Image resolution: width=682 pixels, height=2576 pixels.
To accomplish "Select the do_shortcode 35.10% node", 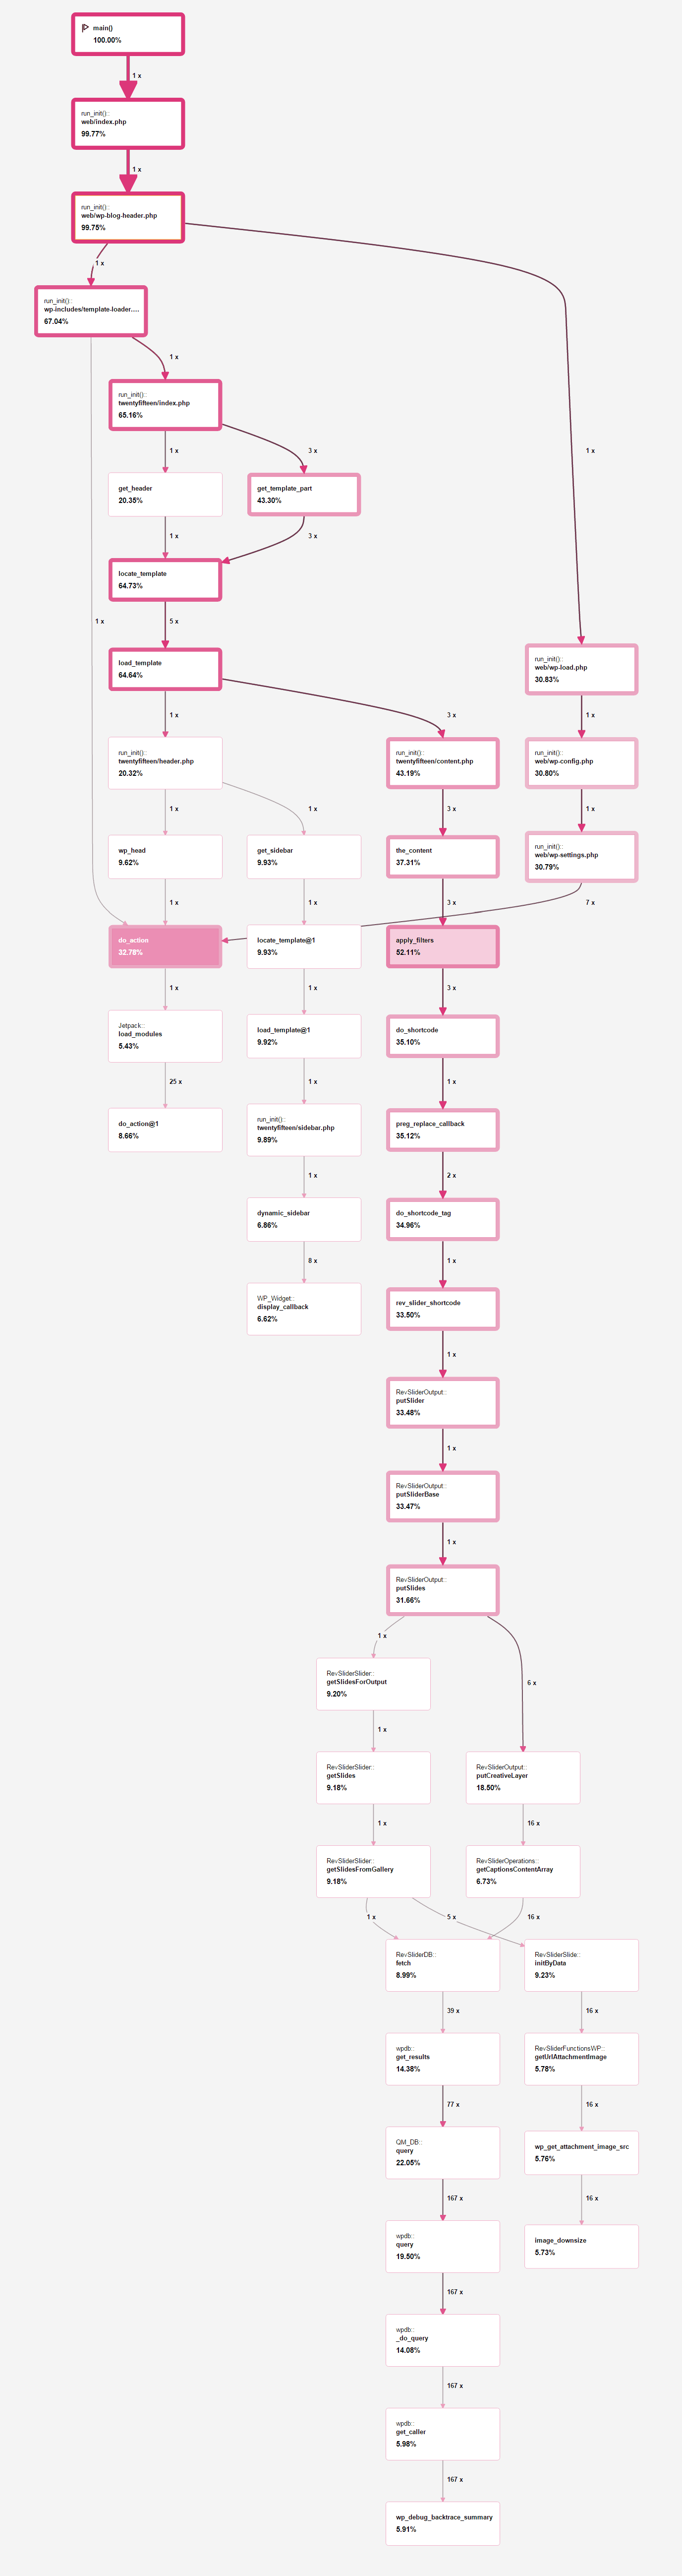I will [442, 1036].
